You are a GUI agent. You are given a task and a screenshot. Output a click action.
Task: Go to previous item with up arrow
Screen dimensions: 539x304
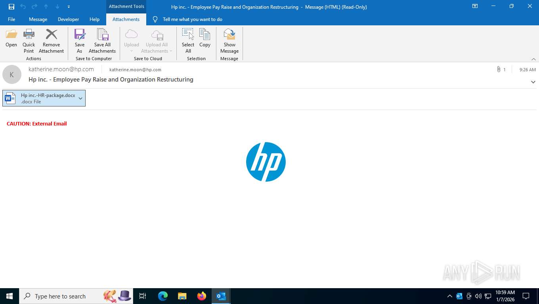46,7
